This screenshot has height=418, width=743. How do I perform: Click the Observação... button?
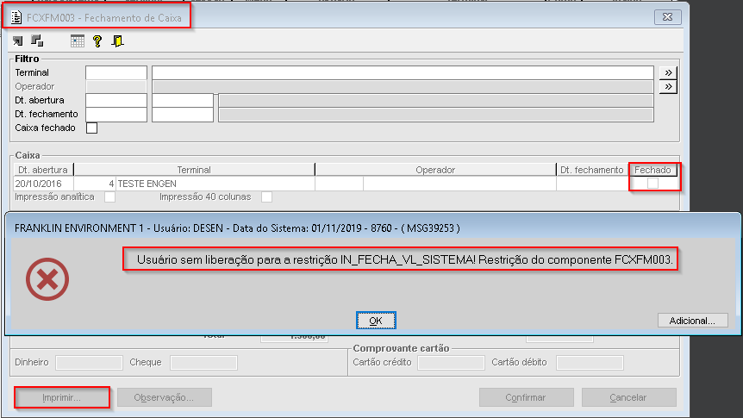coord(164,397)
